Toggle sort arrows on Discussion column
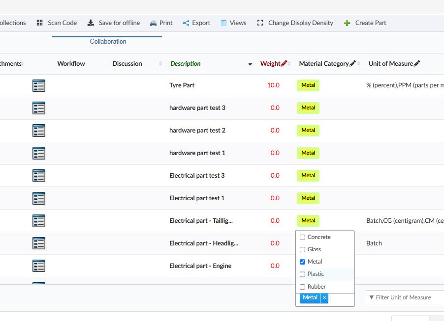This screenshot has height=321, width=444. click(x=160, y=64)
